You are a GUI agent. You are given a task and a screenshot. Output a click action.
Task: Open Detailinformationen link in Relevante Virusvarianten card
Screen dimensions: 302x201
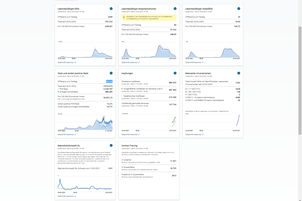195,134
